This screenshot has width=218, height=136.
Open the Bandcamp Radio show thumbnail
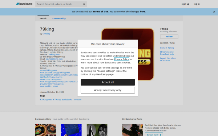[x=132, y=130]
